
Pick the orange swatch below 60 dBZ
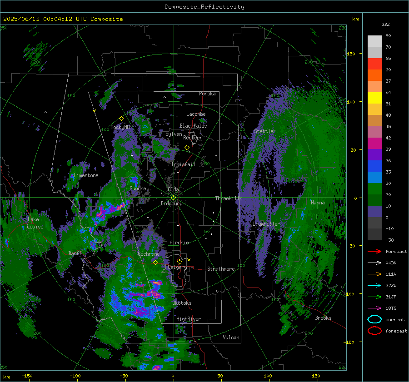click(374, 75)
